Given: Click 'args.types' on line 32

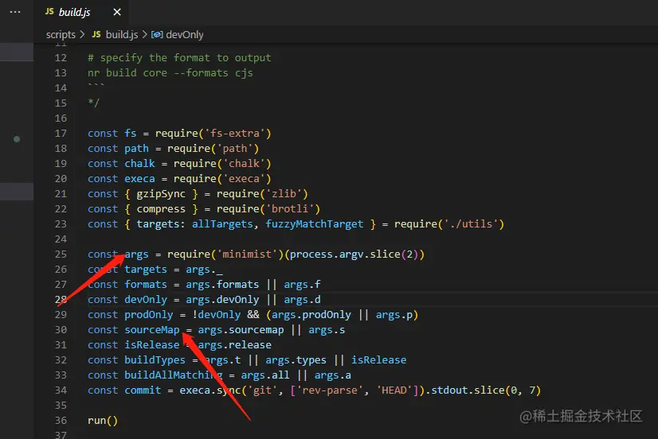Looking at the screenshot, I should (x=296, y=359).
